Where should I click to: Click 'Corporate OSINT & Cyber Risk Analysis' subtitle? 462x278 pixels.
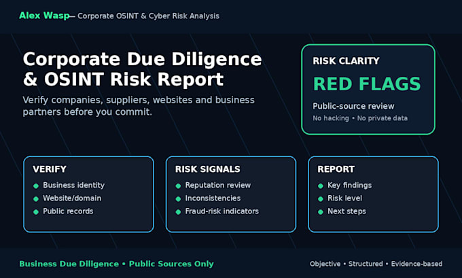[x=149, y=16]
